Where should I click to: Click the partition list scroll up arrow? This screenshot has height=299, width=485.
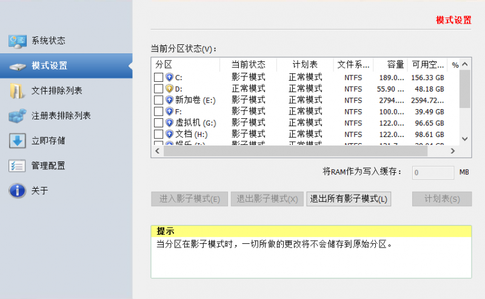(x=465, y=64)
